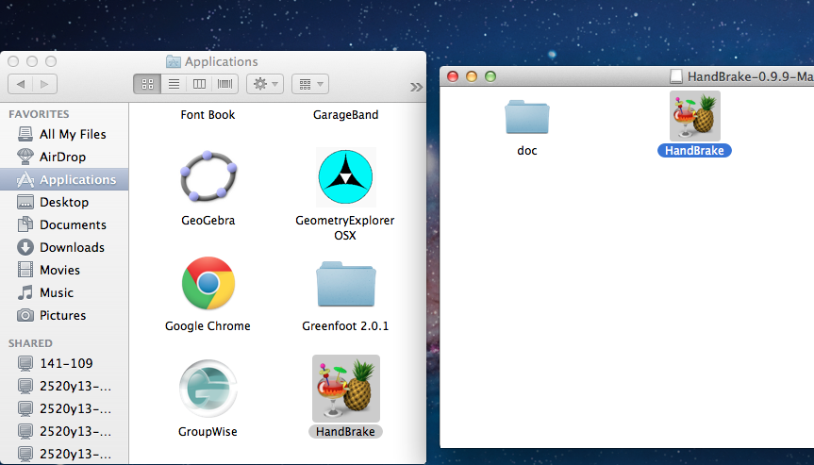Switch to Cover Flow view
The width and height of the screenshot is (814, 465).
click(224, 84)
